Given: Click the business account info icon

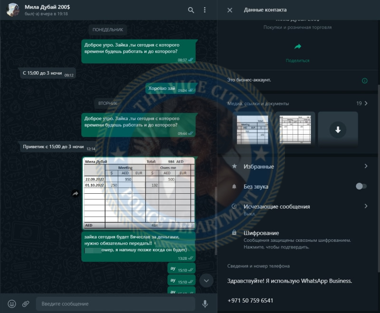Looking at the screenshot, I should pos(364,81).
